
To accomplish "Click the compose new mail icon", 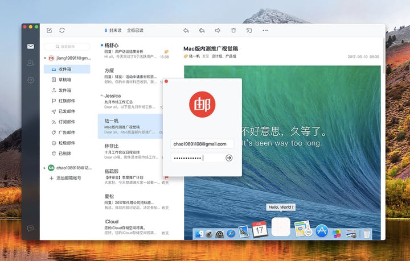I will point(49,30).
